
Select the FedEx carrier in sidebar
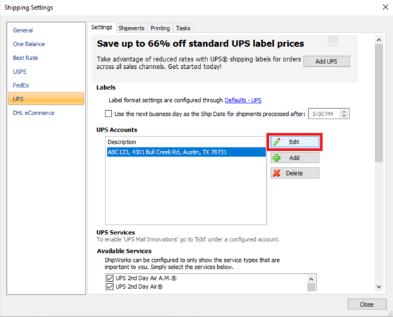(21, 85)
